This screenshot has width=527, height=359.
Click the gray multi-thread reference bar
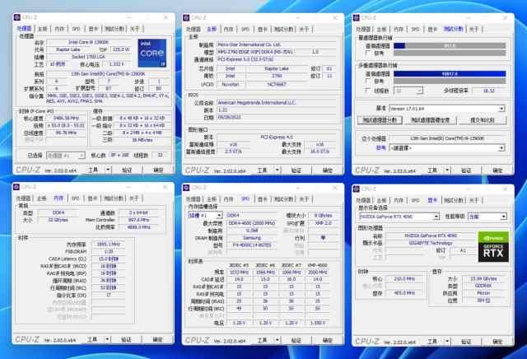tap(450, 81)
